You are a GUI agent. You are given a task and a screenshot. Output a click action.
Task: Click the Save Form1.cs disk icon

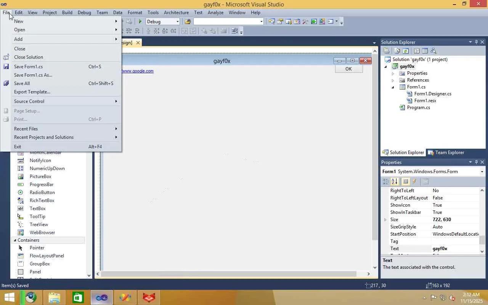(6, 67)
